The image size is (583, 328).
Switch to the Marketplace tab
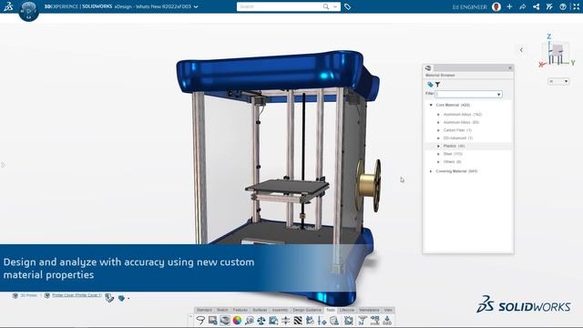coord(369,310)
